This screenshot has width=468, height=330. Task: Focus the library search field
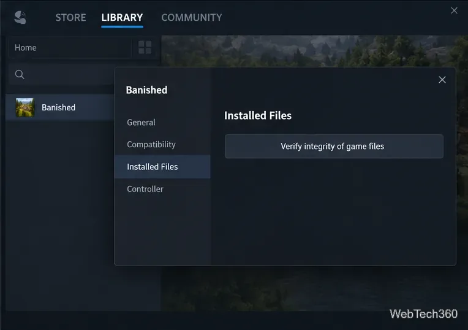[61, 74]
